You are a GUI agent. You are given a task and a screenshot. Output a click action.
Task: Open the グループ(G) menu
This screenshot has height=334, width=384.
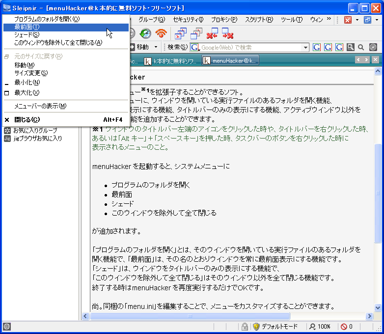[x=152, y=19]
